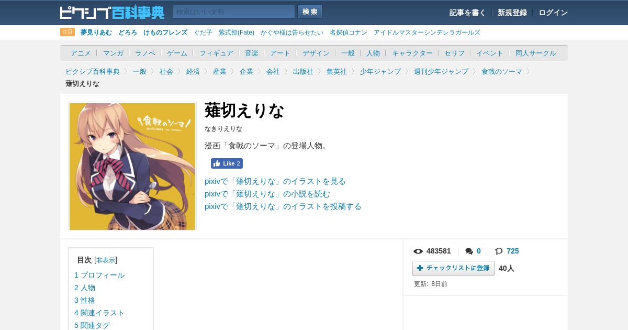Image resolution: width=628 pixels, height=330 pixels.
Task: Open trending topic どろろ
Action: coord(128,32)
